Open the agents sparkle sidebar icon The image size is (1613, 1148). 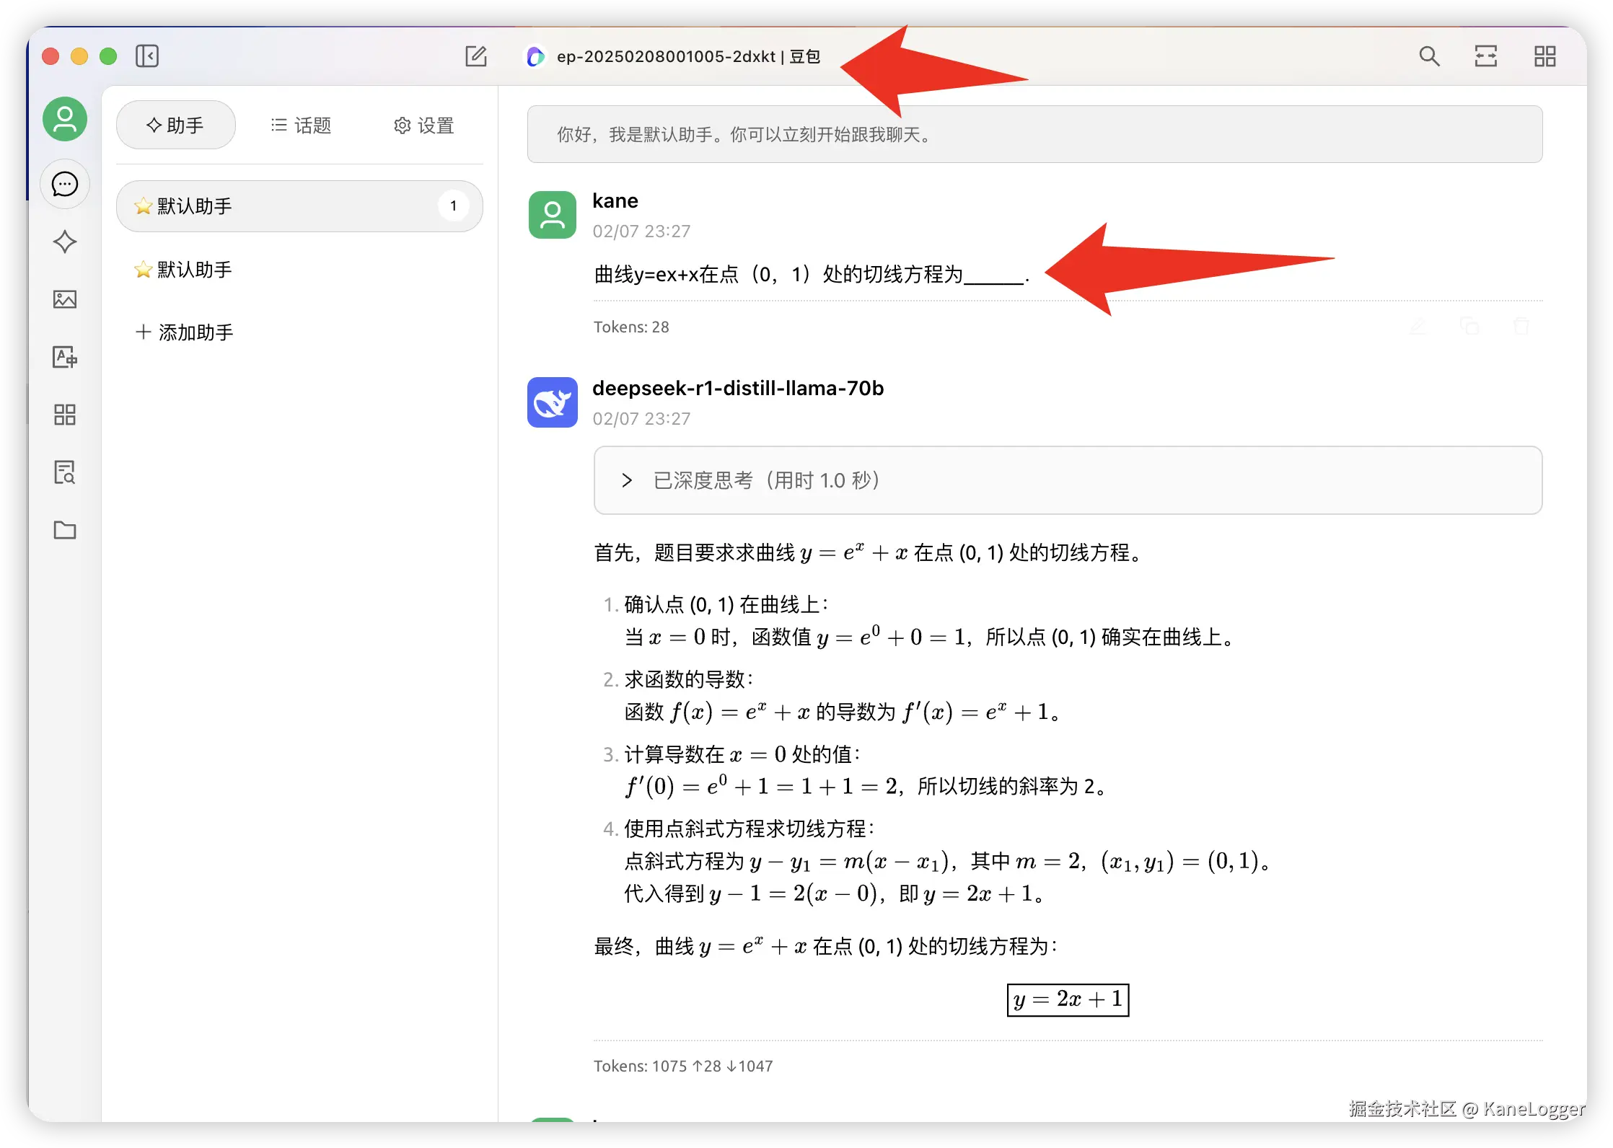tap(65, 242)
